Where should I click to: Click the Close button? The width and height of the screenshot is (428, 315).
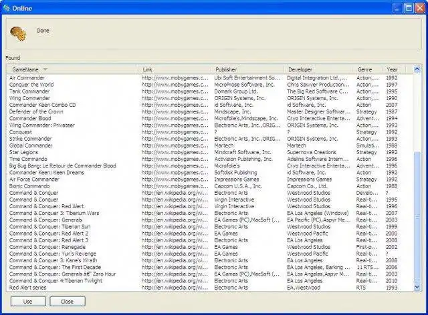(x=68, y=302)
